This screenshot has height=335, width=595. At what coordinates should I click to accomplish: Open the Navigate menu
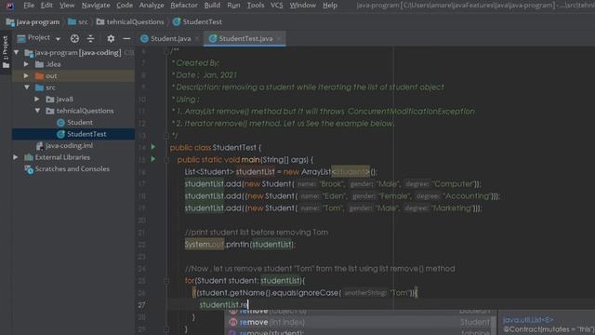click(x=96, y=6)
